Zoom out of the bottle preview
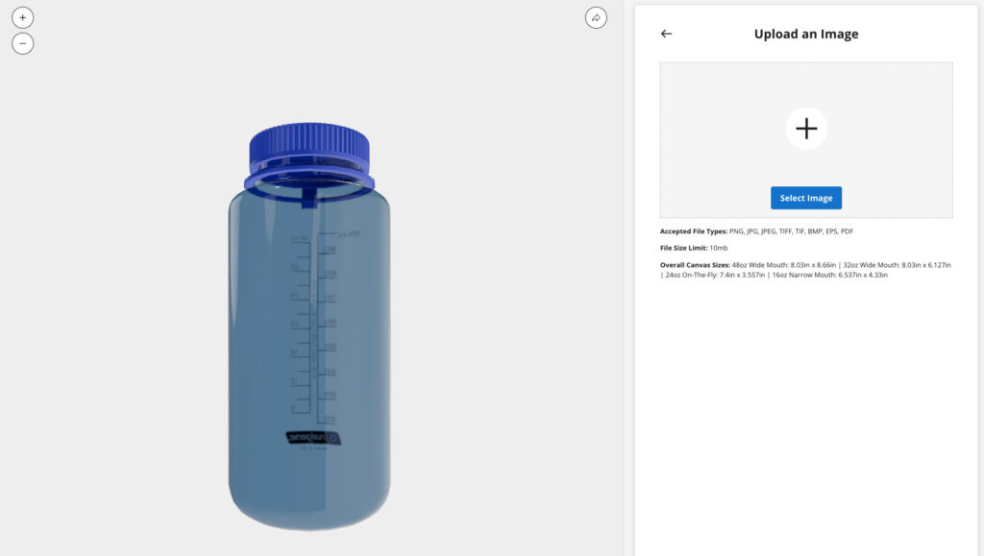Image resolution: width=984 pixels, height=556 pixels. pos(23,43)
